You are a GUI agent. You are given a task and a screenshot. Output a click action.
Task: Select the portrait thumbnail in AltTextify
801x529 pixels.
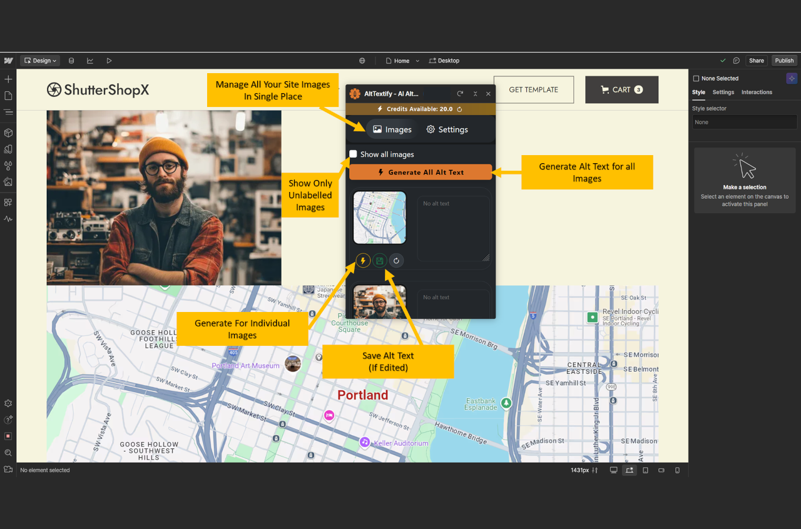[380, 301]
